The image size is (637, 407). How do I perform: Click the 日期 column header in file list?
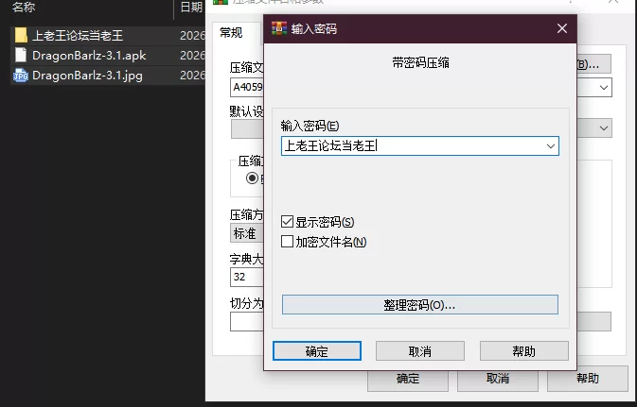[x=191, y=7]
